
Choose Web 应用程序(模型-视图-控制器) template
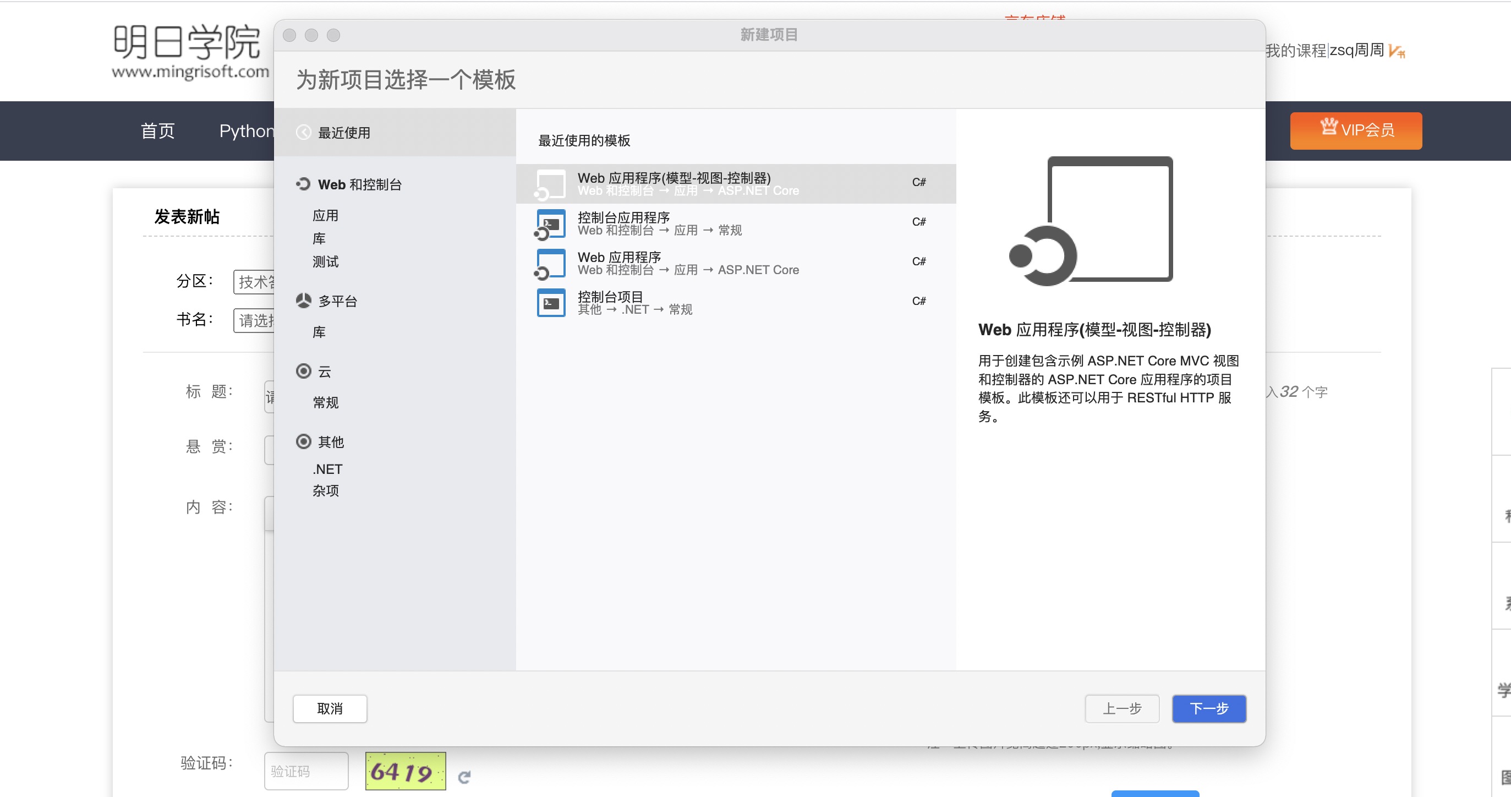(736, 184)
